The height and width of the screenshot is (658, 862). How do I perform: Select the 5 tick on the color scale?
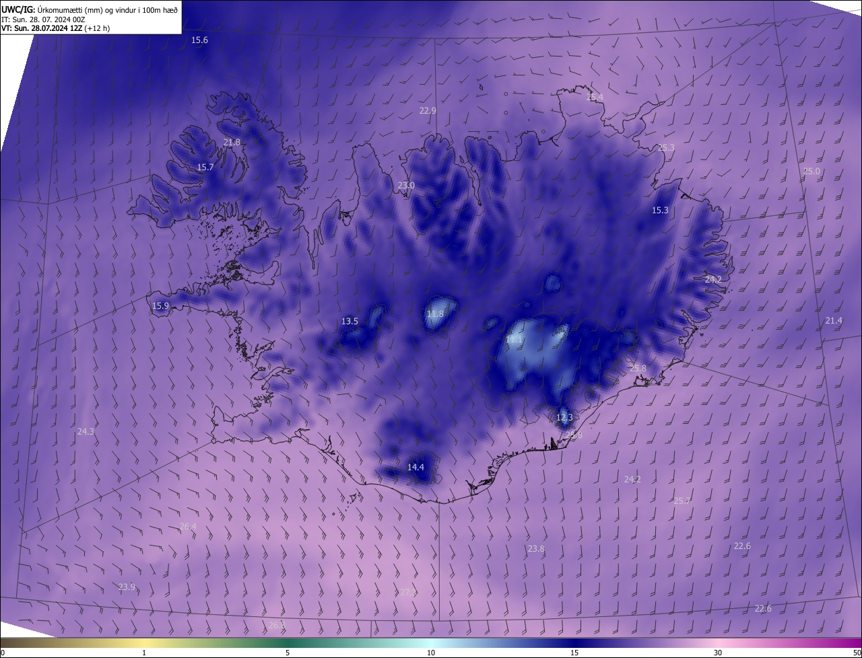(x=288, y=653)
